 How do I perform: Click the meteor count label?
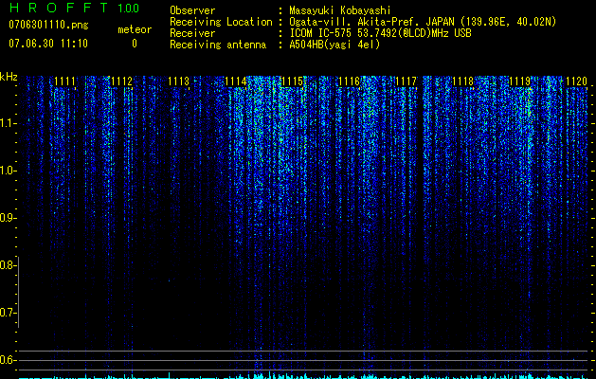click(135, 29)
